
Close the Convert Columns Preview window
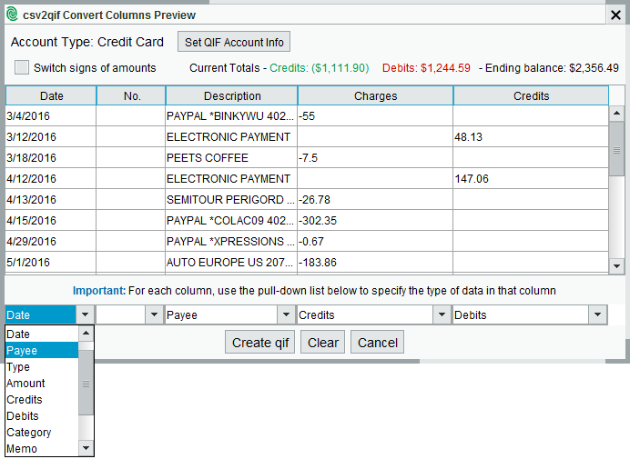click(x=615, y=15)
